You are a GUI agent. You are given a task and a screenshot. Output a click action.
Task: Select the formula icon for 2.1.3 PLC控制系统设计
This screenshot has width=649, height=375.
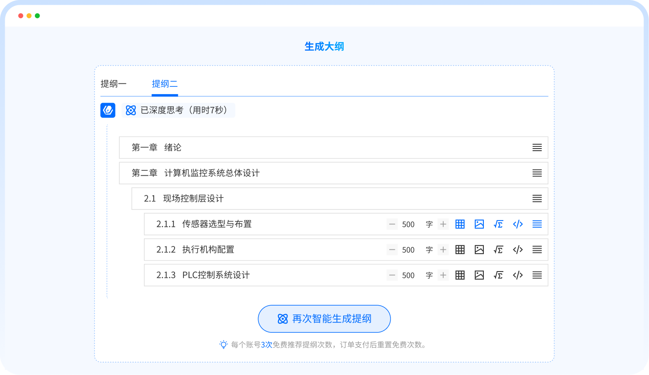coord(498,275)
